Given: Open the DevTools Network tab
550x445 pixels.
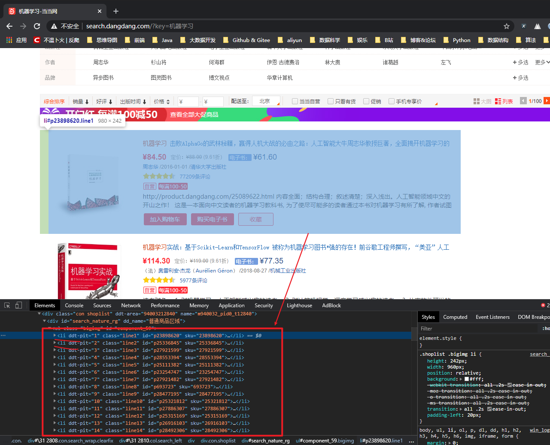Looking at the screenshot, I should point(131,305).
